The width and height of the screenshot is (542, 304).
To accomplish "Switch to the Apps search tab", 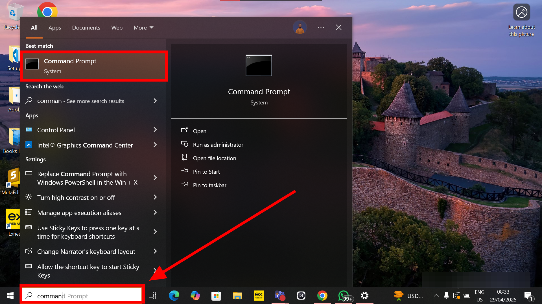I will [x=54, y=28].
